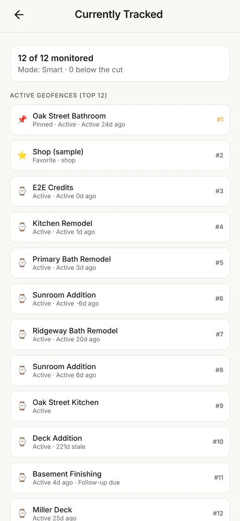Open Basement Finishing with Follow-up due
This screenshot has width=240, height=521.
pyautogui.click(x=120, y=477)
